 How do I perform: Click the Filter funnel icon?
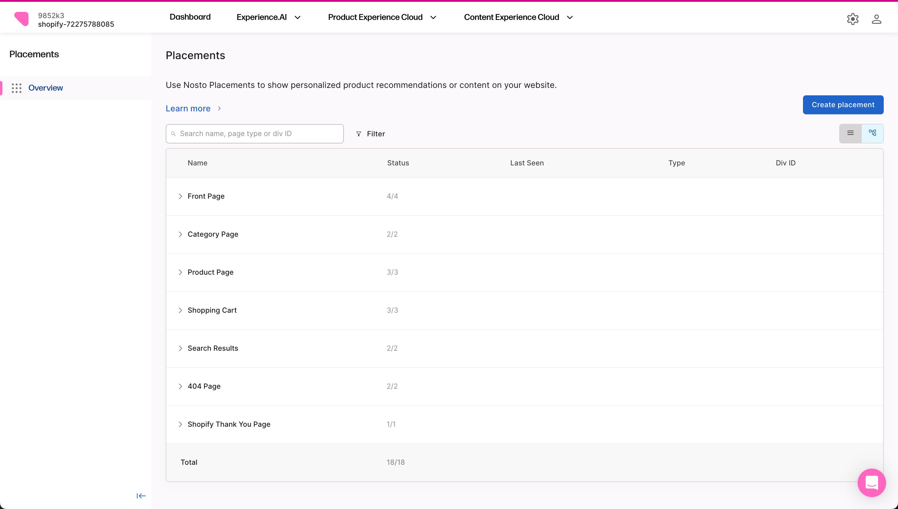pyautogui.click(x=358, y=134)
